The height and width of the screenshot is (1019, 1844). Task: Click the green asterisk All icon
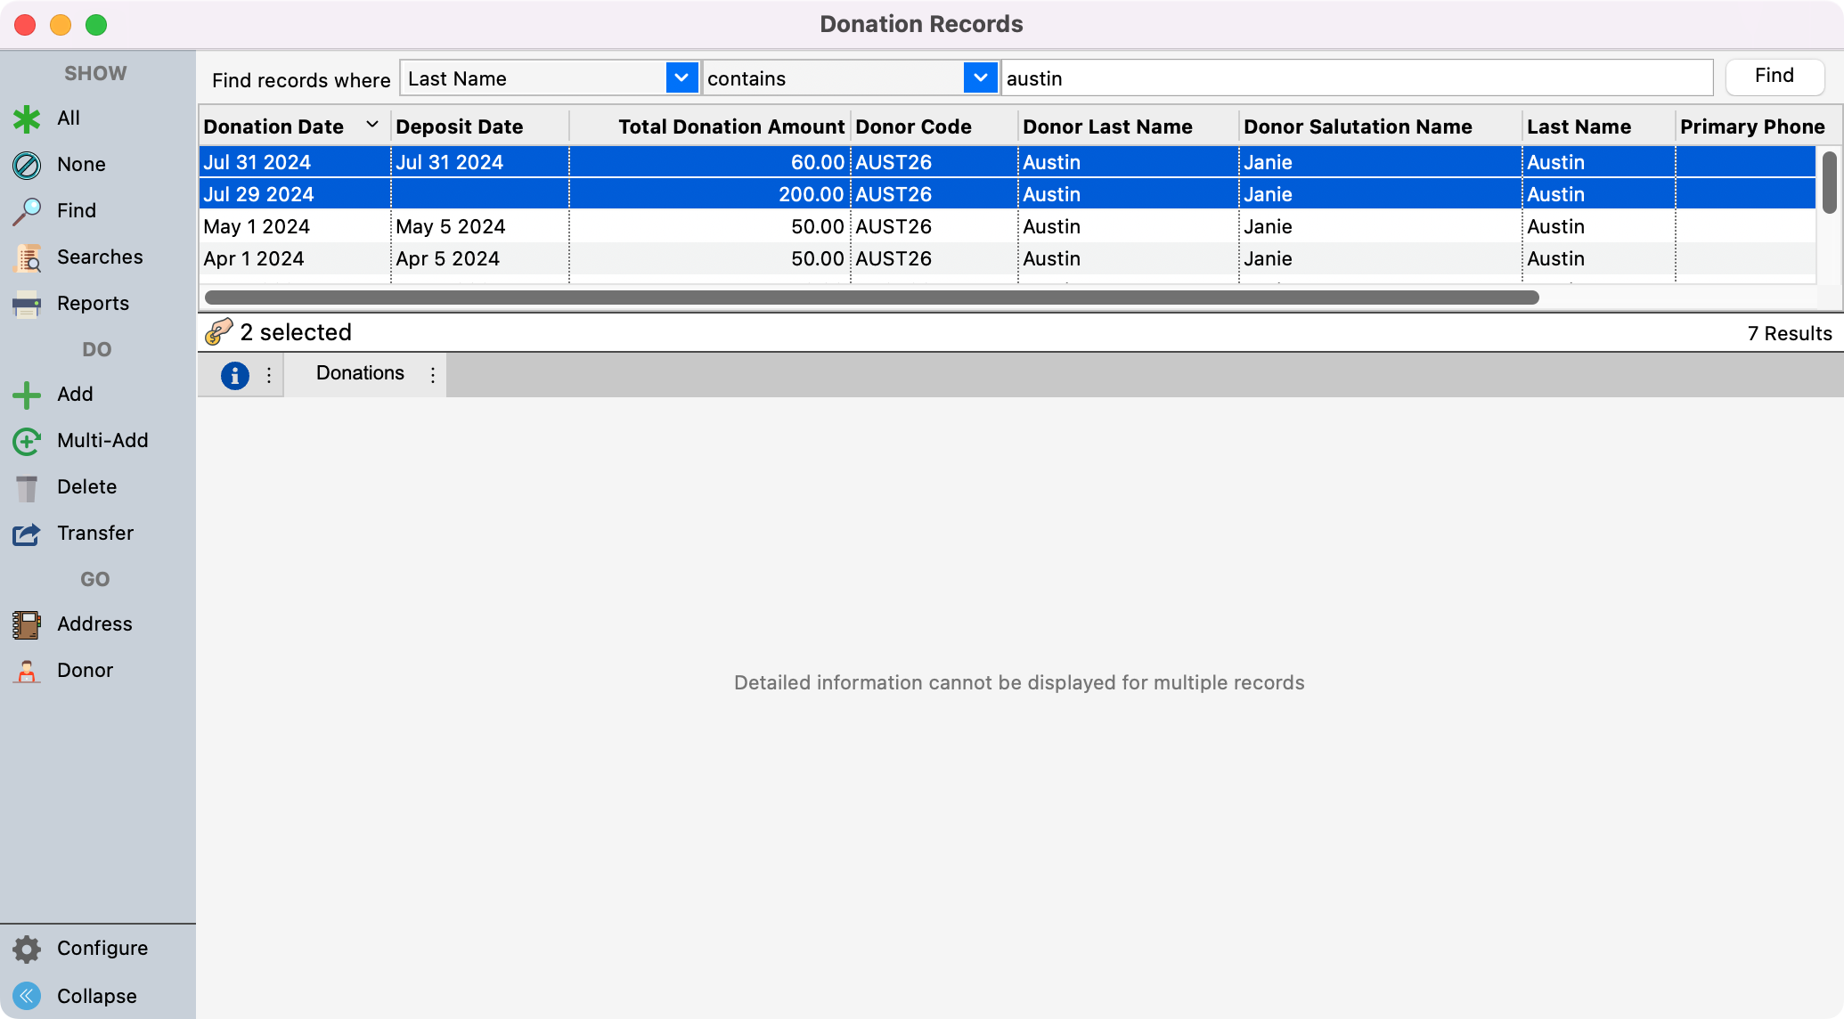[27, 118]
